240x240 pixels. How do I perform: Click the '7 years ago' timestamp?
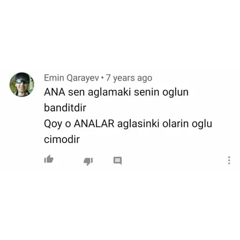coord(129,78)
